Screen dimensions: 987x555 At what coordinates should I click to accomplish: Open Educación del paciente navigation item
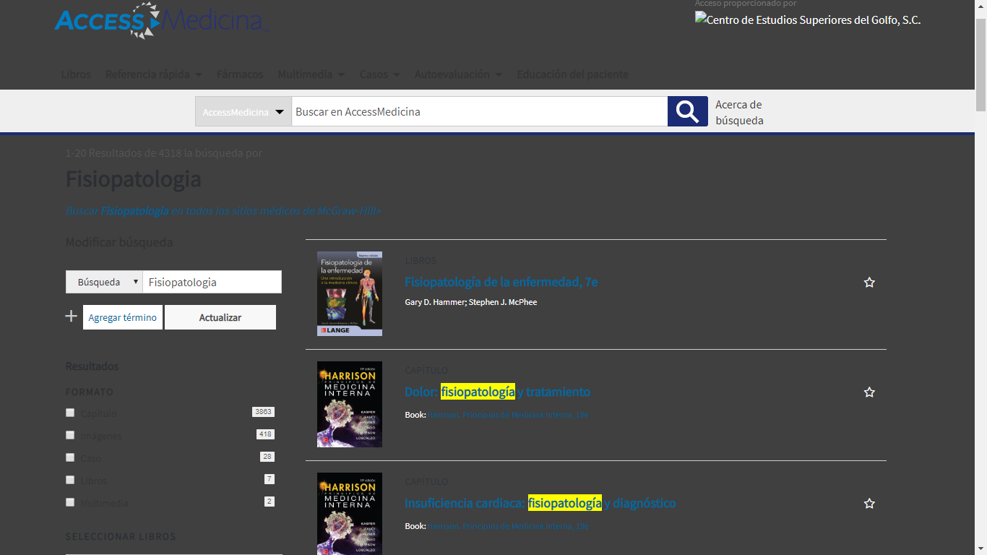point(572,74)
